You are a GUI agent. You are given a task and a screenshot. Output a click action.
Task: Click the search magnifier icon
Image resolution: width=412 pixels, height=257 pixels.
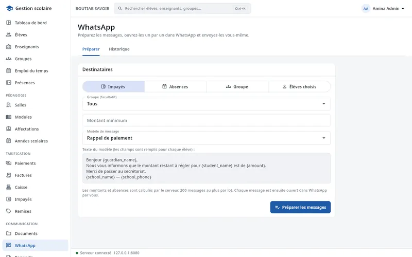tap(120, 8)
